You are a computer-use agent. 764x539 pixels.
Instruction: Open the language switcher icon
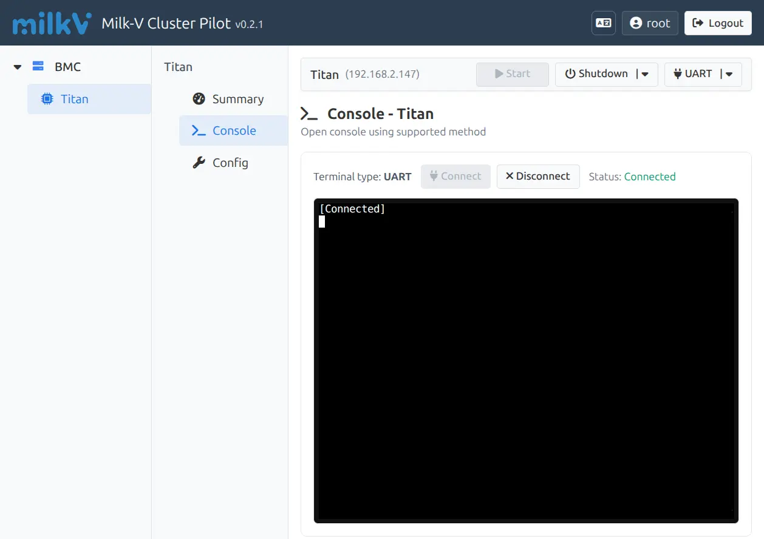(603, 23)
